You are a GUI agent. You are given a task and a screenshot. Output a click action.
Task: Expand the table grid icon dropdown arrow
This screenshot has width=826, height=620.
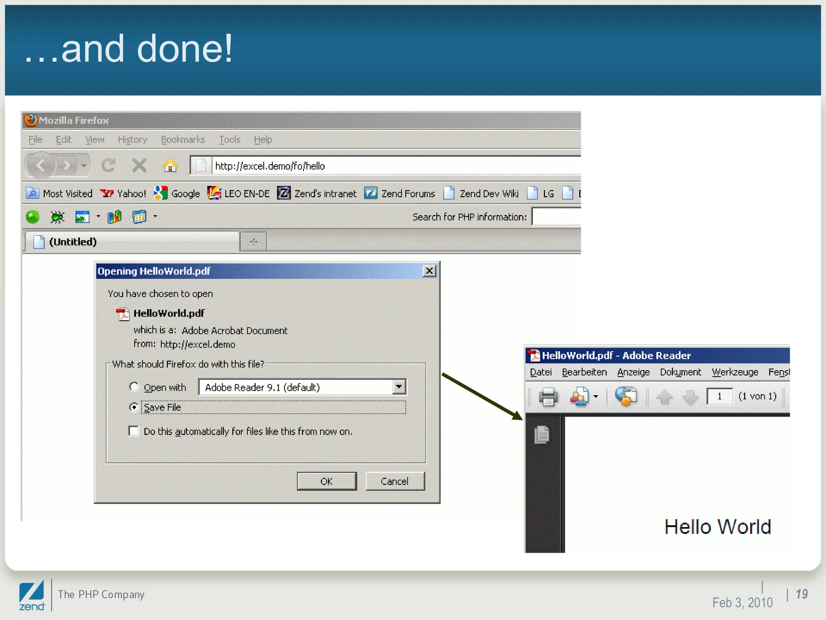pos(155,217)
